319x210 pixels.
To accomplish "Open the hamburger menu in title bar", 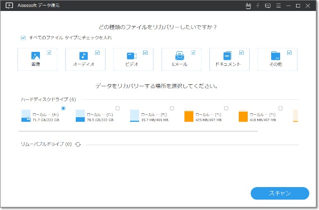I will click(x=278, y=6).
